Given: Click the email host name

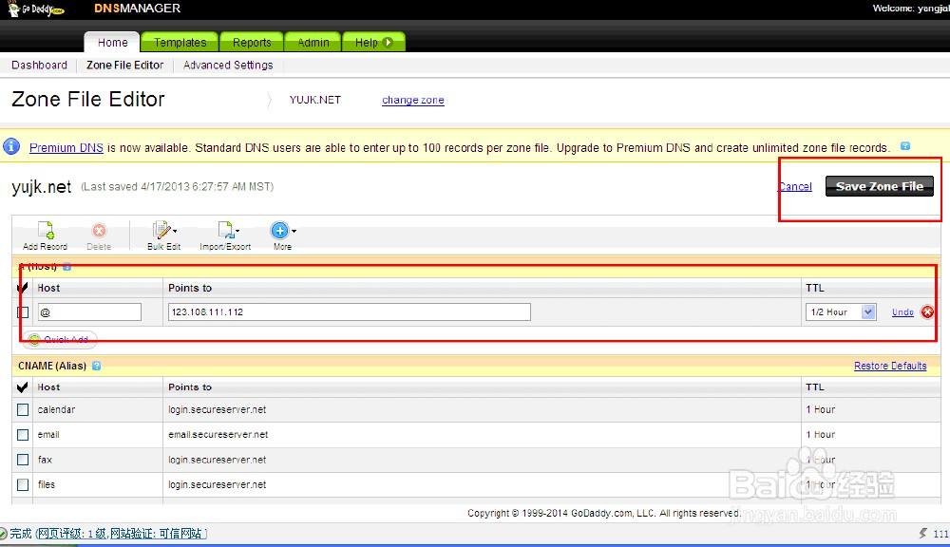Looking at the screenshot, I should point(48,434).
